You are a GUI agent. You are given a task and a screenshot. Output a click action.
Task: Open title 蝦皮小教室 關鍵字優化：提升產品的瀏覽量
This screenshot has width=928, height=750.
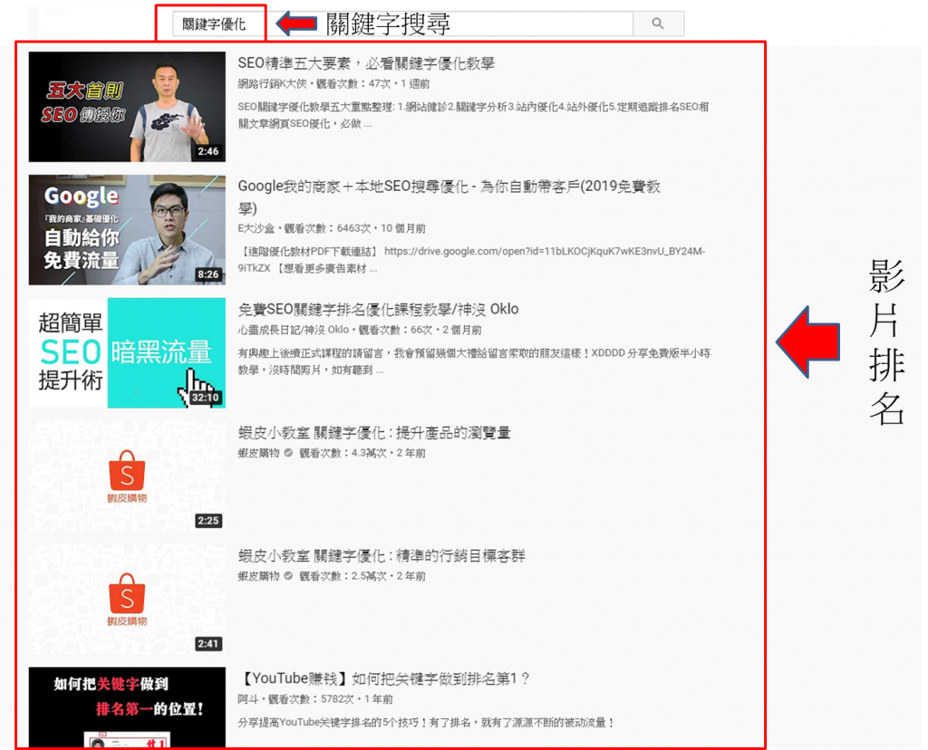[374, 433]
